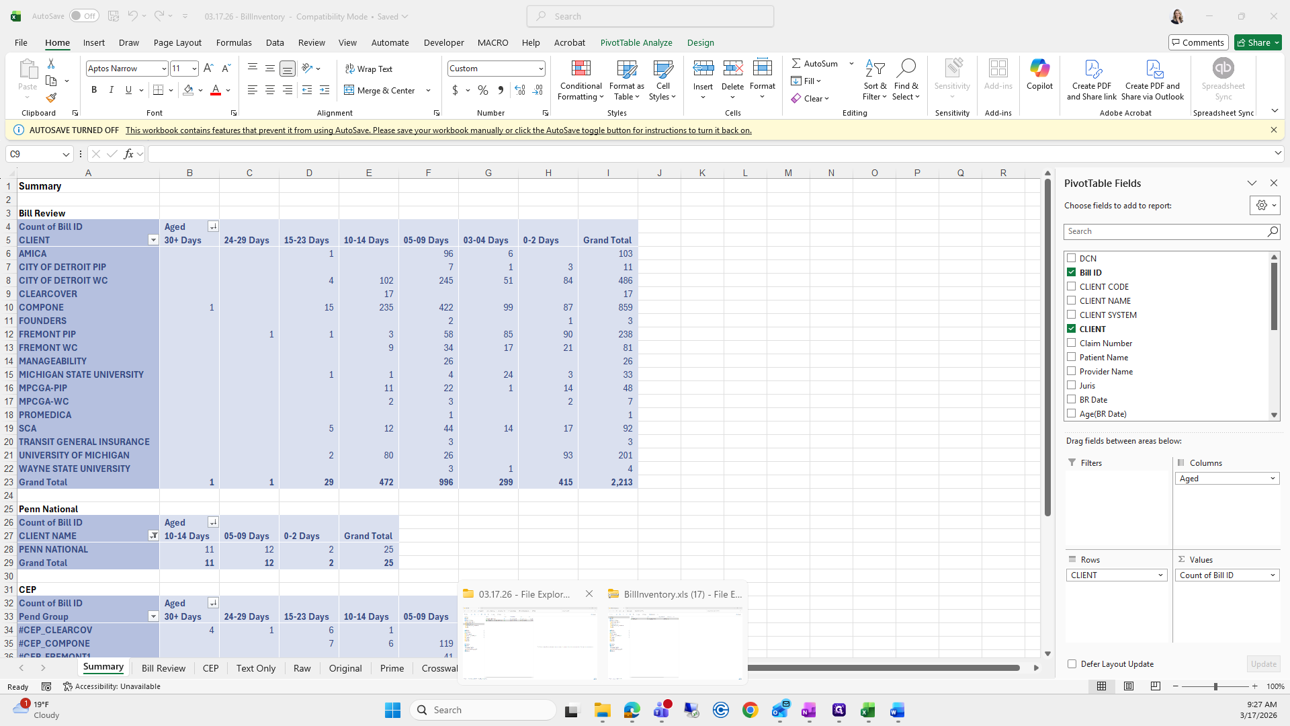
Task: Open Format as Table gallery
Action: 626,80
